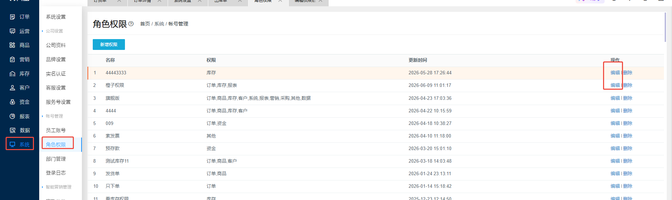Image resolution: width=672 pixels, height=200 pixels.
Task: Click the 权限 column header
Action: click(x=211, y=60)
